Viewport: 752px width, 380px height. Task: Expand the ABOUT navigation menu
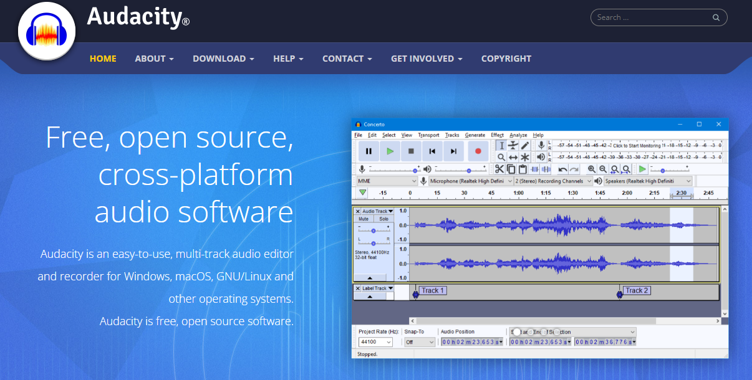[x=154, y=59]
